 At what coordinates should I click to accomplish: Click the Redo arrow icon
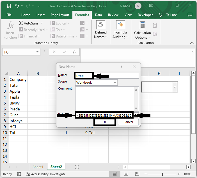[28, 6]
